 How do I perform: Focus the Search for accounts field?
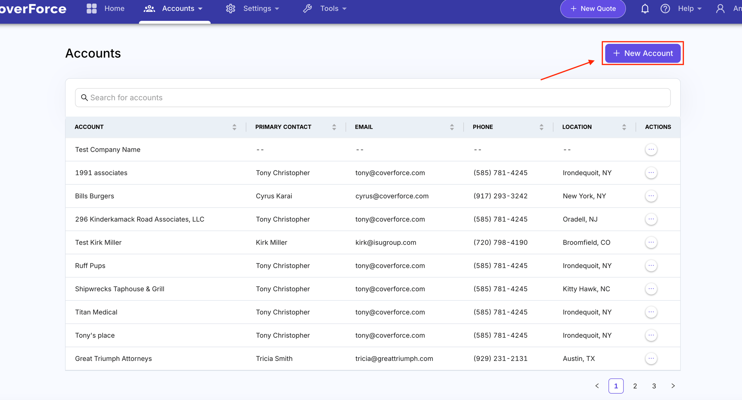pos(372,98)
